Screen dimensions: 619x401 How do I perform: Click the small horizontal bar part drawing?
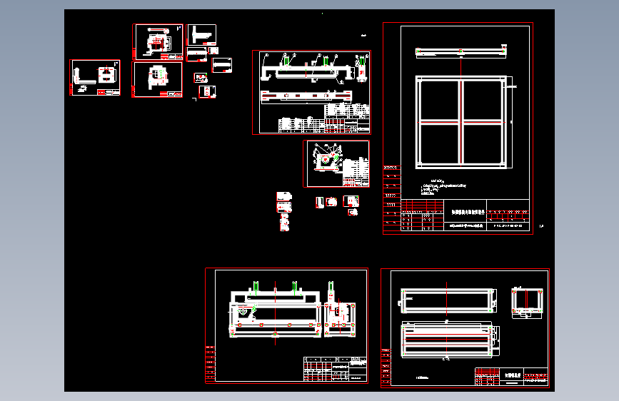coord(222,65)
